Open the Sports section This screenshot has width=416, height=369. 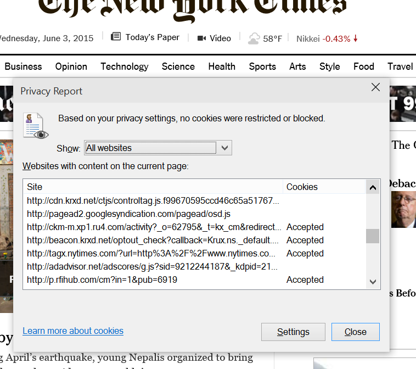click(262, 66)
